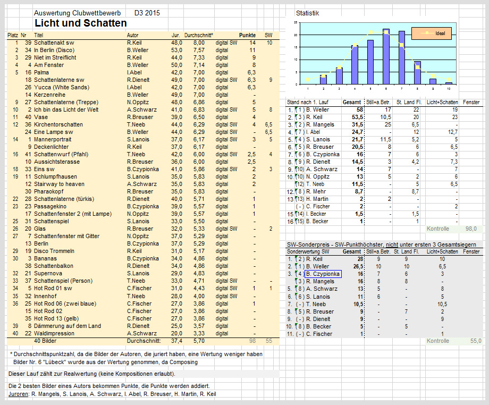Select outlined cell "B. Czypionka" in Sonderwertung SW table
Screen dimensions: 489x405
[x=323, y=274]
